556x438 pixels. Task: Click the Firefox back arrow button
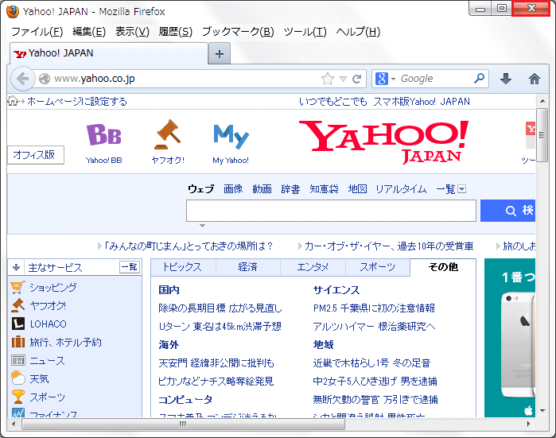pyautogui.click(x=22, y=79)
